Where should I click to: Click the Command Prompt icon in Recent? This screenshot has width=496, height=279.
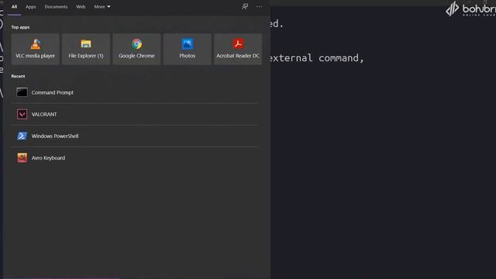22,92
